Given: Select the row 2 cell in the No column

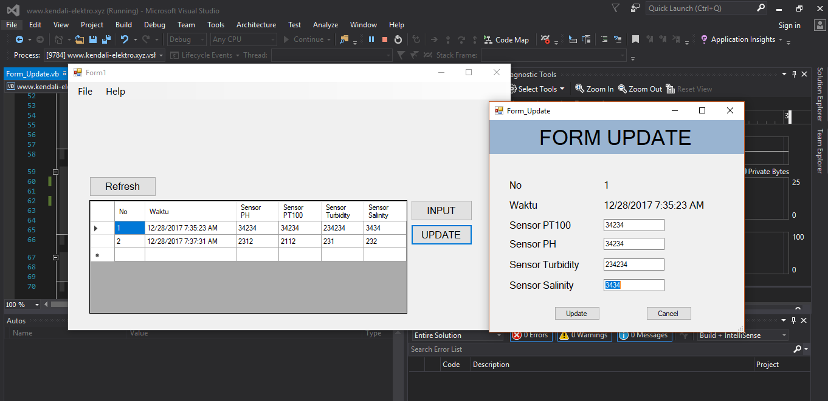Looking at the screenshot, I should pyautogui.click(x=129, y=241).
